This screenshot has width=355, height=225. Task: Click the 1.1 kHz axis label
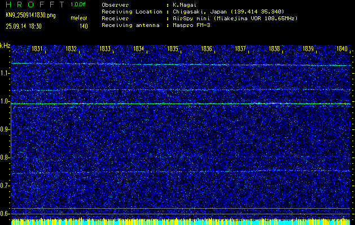pyautogui.click(x=4, y=73)
